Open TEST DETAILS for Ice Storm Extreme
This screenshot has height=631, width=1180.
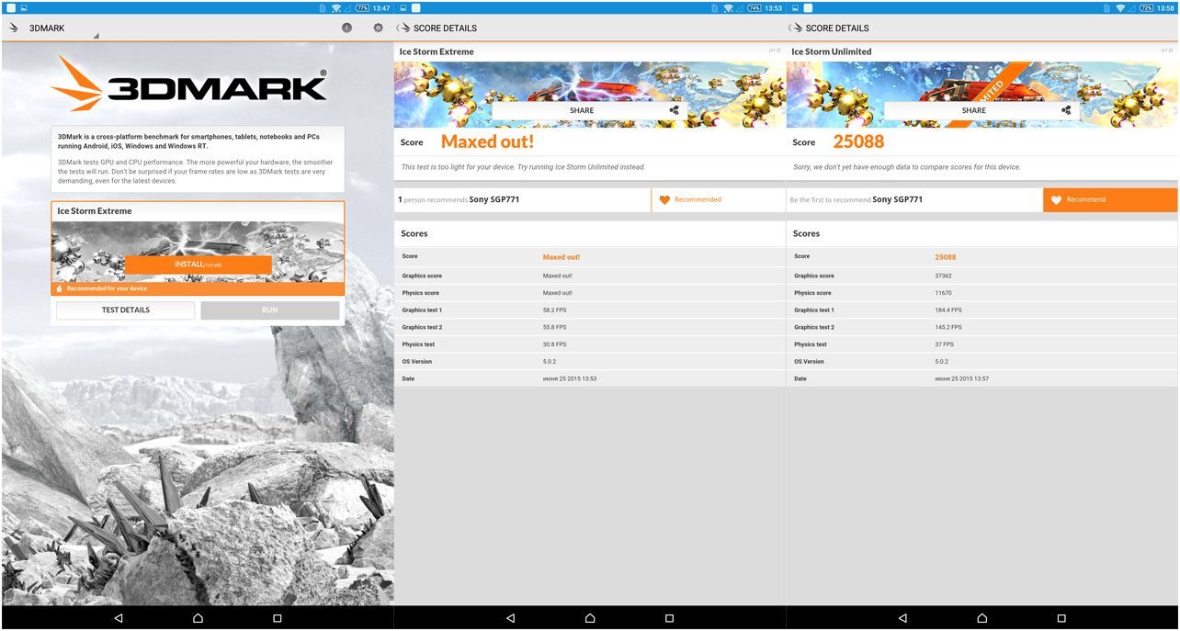125,310
